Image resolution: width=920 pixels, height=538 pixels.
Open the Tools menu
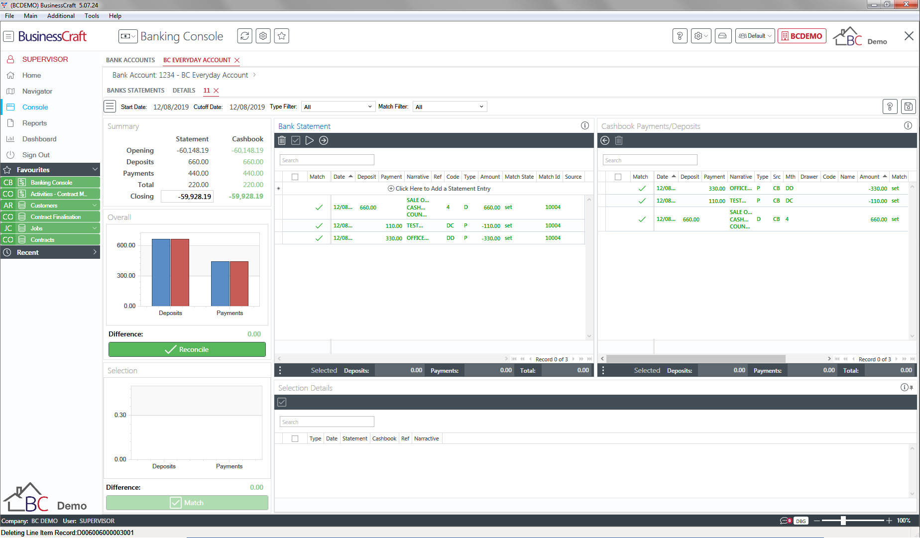click(92, 16)
